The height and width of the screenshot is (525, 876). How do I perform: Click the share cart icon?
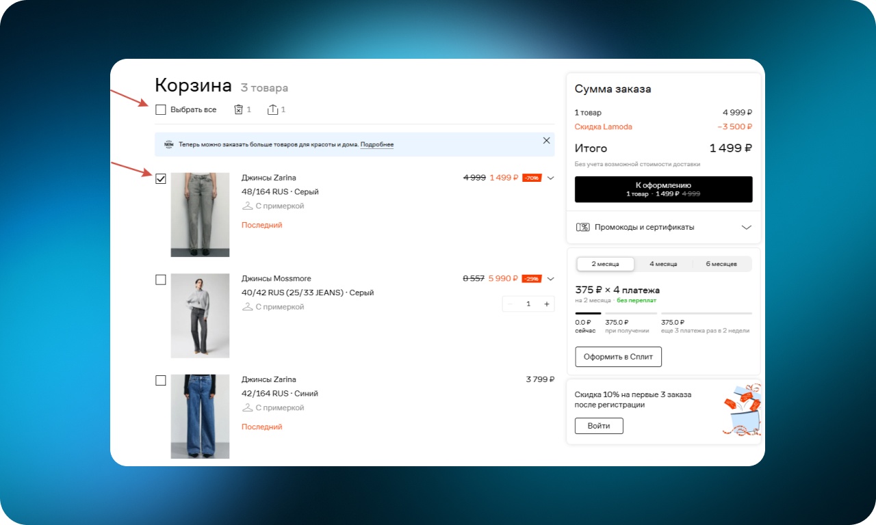pyautogui.click(x=272, y=109)
